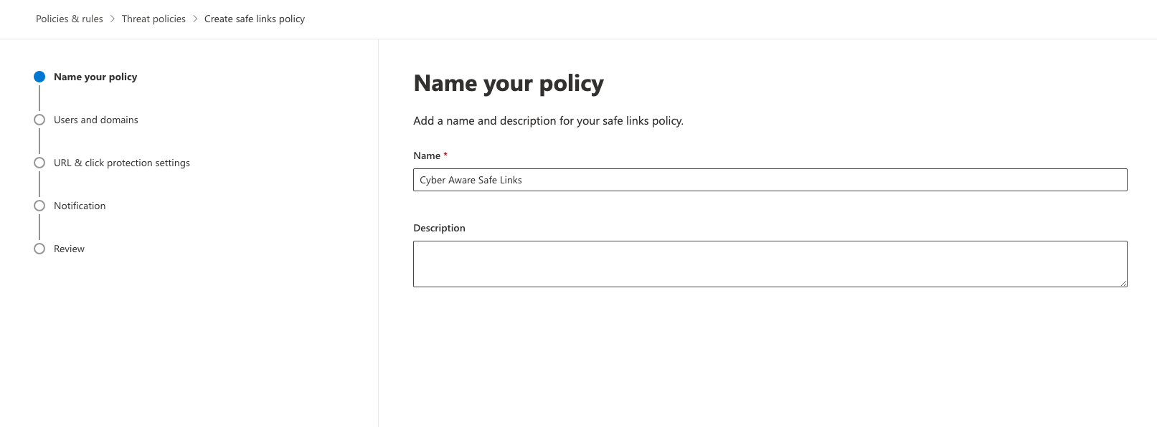Go to the Notification step
This screenshot has height=427, width=1157.
pyautogui.click(x=80, y=206)
